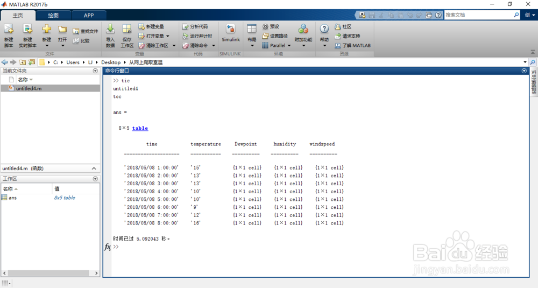The image size is (538, 288).
Task: Switch to the Home (主页) tab
Action: pyautogui.click(x=18, y=16)
